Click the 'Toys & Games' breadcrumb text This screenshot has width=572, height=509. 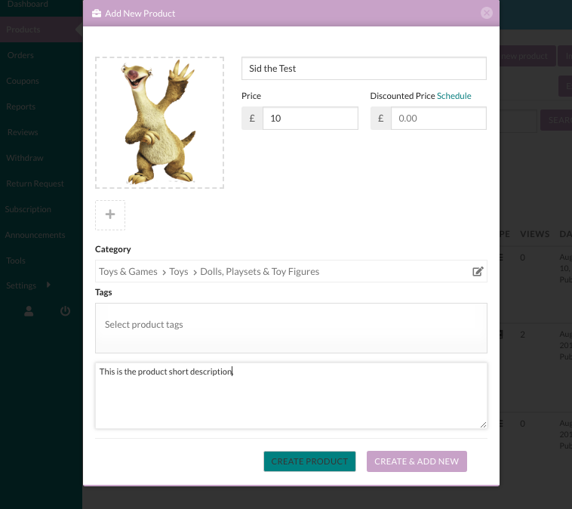pyautogui.click(x=128, y=272)
